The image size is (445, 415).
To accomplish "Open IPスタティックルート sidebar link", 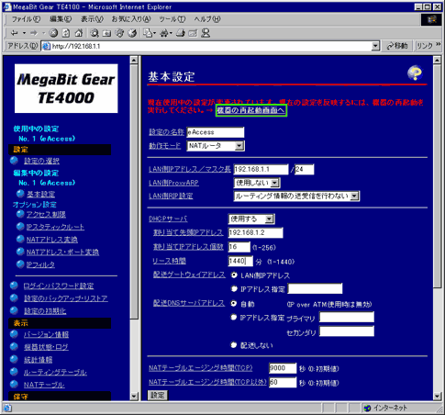I will [55, 227].
